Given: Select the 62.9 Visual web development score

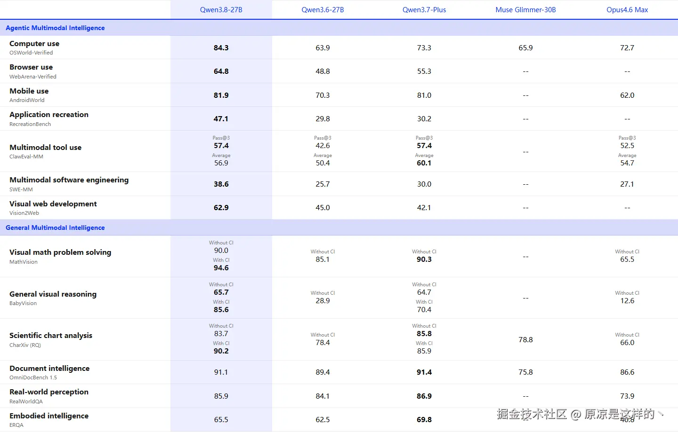Looking at the screenshot, I should pyautogui.click(x=221, y=208).
